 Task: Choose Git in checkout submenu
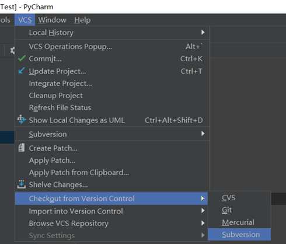239,210
